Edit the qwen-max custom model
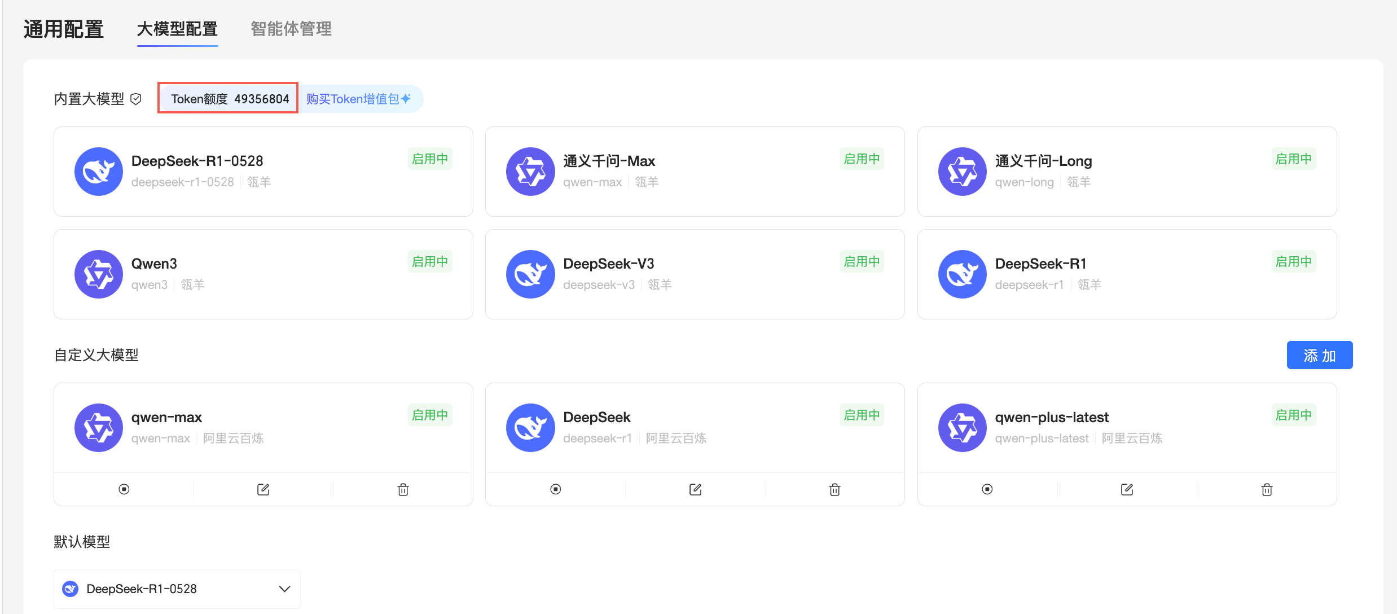 point(263,489)
